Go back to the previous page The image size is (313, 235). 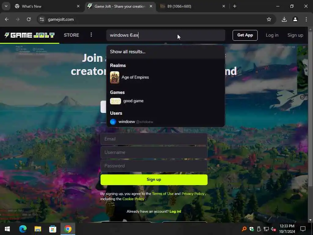[7, 19]
